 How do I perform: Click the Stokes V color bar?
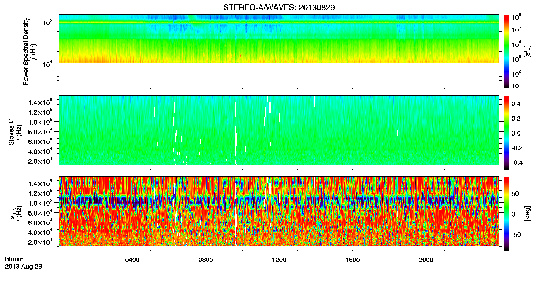(507, 132)
